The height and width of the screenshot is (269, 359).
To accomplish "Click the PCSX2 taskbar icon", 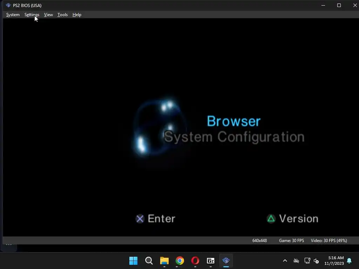I will tap(226, 261).
